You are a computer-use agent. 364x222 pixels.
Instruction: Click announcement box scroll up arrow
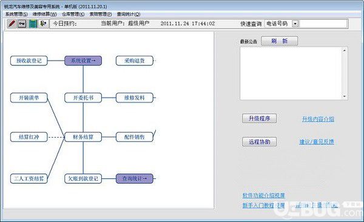[x=345, y=50]
